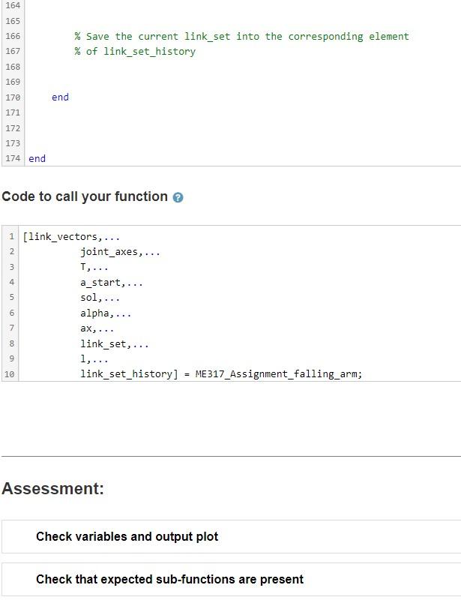Image resolution: width=461 pixels, height=606 pixels.
Task: Click line number 164 in the editor gutter
Action: (13, 5)
